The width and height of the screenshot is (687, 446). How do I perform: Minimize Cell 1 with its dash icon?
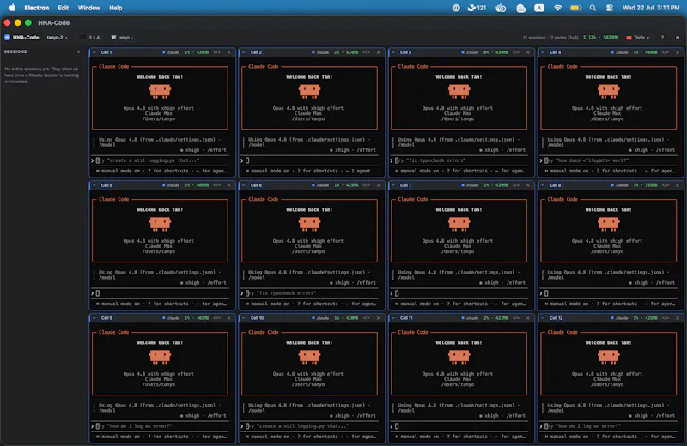(x=94, y=52)
